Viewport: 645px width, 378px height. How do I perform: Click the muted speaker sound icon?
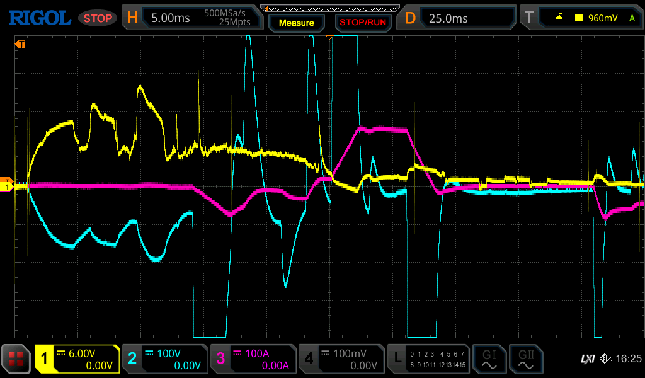coord(605,358)
